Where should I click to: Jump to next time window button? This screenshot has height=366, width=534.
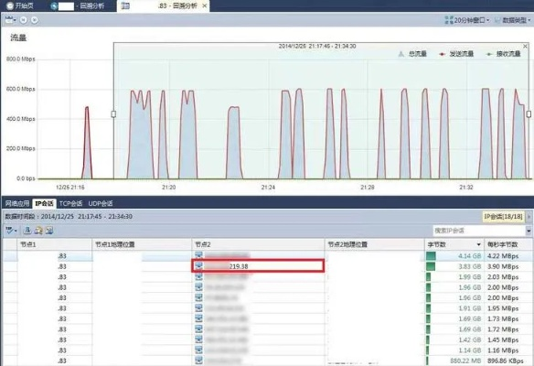click(35, 20)
